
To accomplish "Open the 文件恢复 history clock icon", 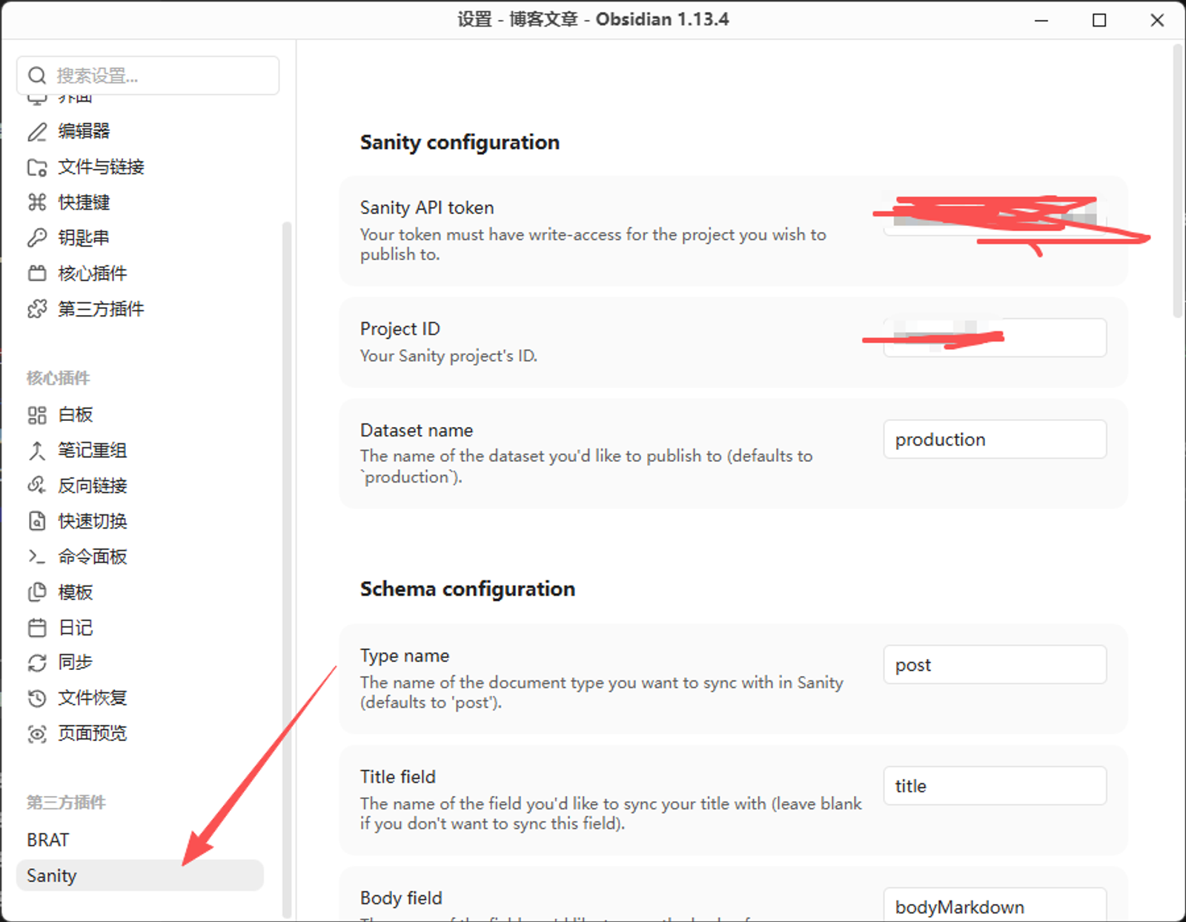I will pos(37,698).
